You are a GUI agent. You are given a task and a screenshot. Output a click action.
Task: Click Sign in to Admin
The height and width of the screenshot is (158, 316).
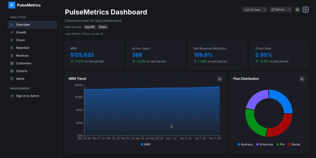pos(32,96)
